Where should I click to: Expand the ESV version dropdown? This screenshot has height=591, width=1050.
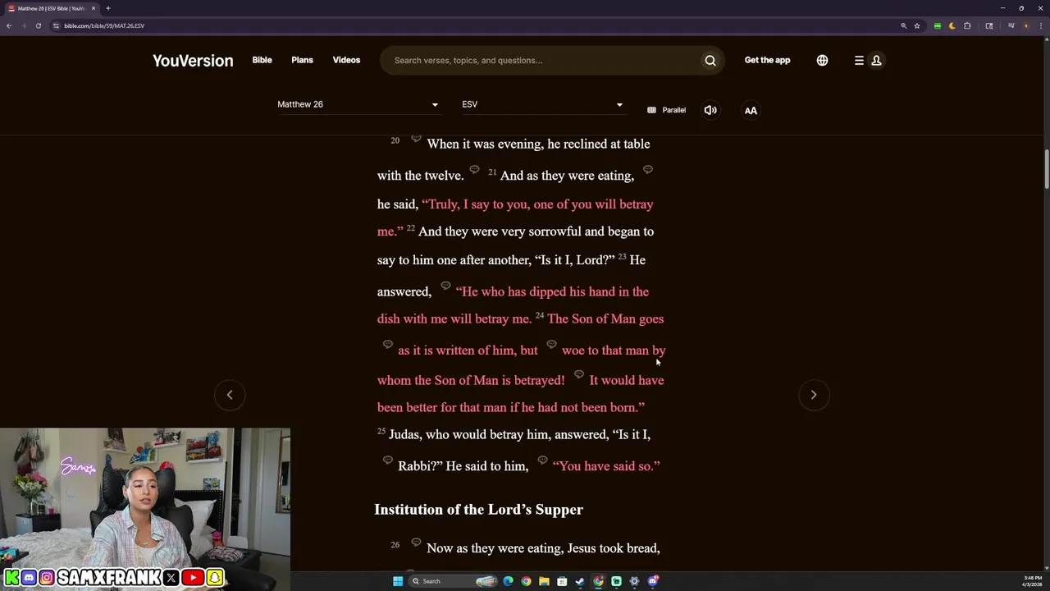pos(542,104)
